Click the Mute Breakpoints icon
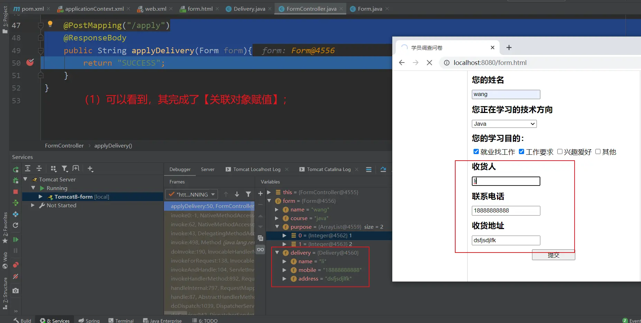641x323 pixels. pos(16,276)
